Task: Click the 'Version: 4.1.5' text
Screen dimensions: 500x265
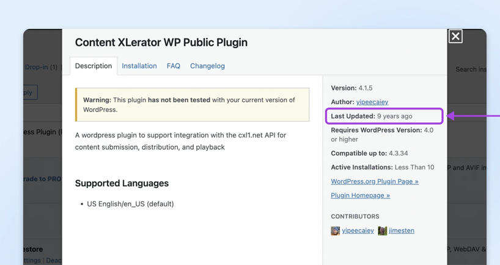Action: pos(351,88)
